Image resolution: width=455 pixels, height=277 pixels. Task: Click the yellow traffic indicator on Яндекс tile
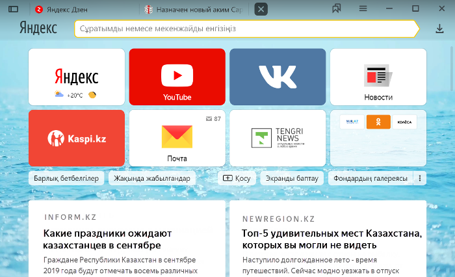click(92, 95)
